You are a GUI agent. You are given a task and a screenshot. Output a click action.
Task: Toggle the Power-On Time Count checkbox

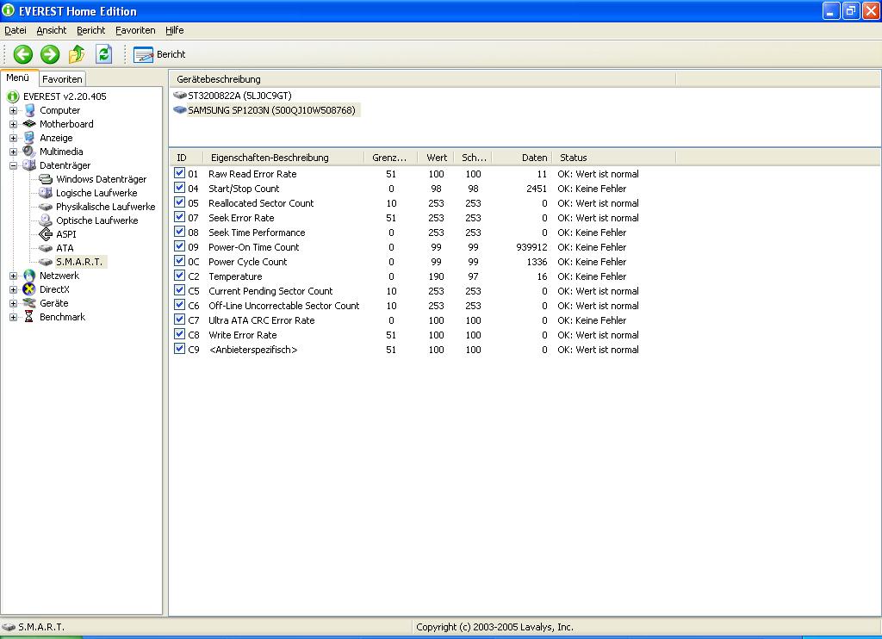(x=179, y=246)
